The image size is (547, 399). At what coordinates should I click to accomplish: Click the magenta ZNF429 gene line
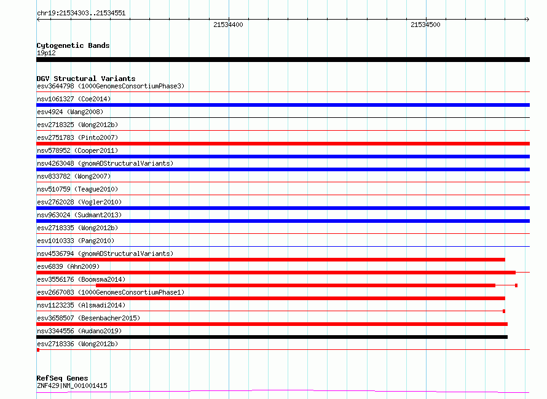[283, 392]
